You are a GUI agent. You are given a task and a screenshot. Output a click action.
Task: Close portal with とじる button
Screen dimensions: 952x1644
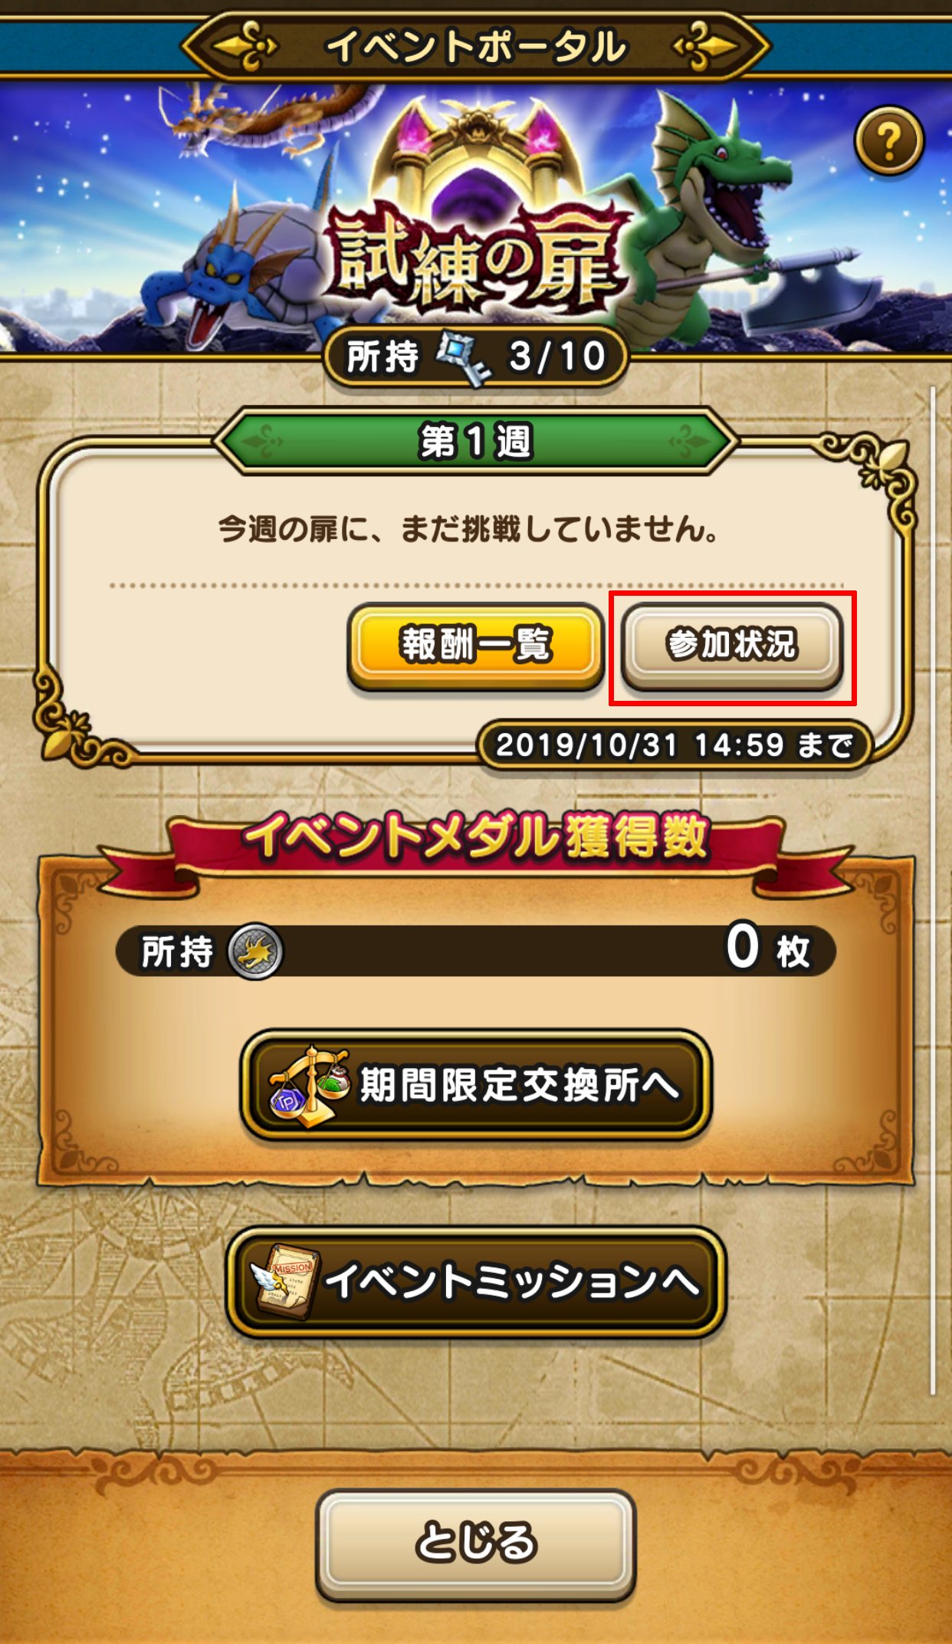[476, 1544]
